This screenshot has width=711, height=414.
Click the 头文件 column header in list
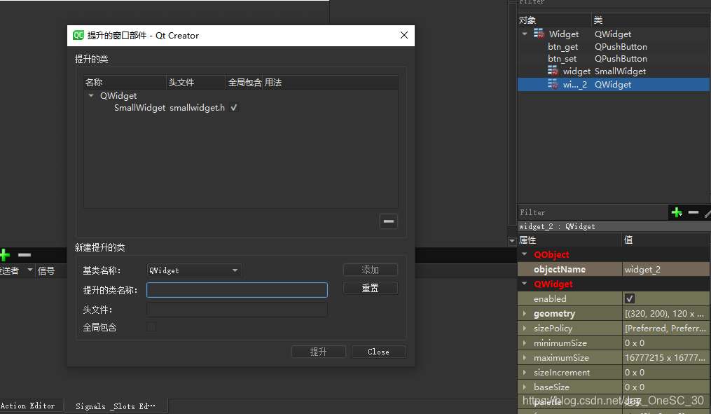click(196, 82)
